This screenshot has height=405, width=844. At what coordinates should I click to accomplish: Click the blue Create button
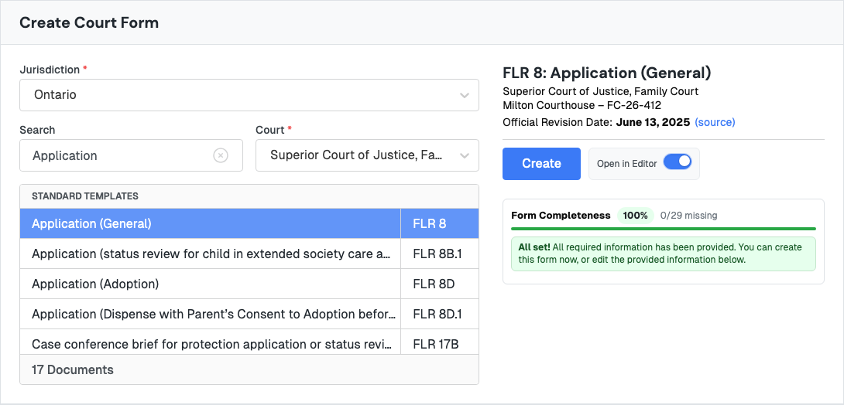pos(541,164)
